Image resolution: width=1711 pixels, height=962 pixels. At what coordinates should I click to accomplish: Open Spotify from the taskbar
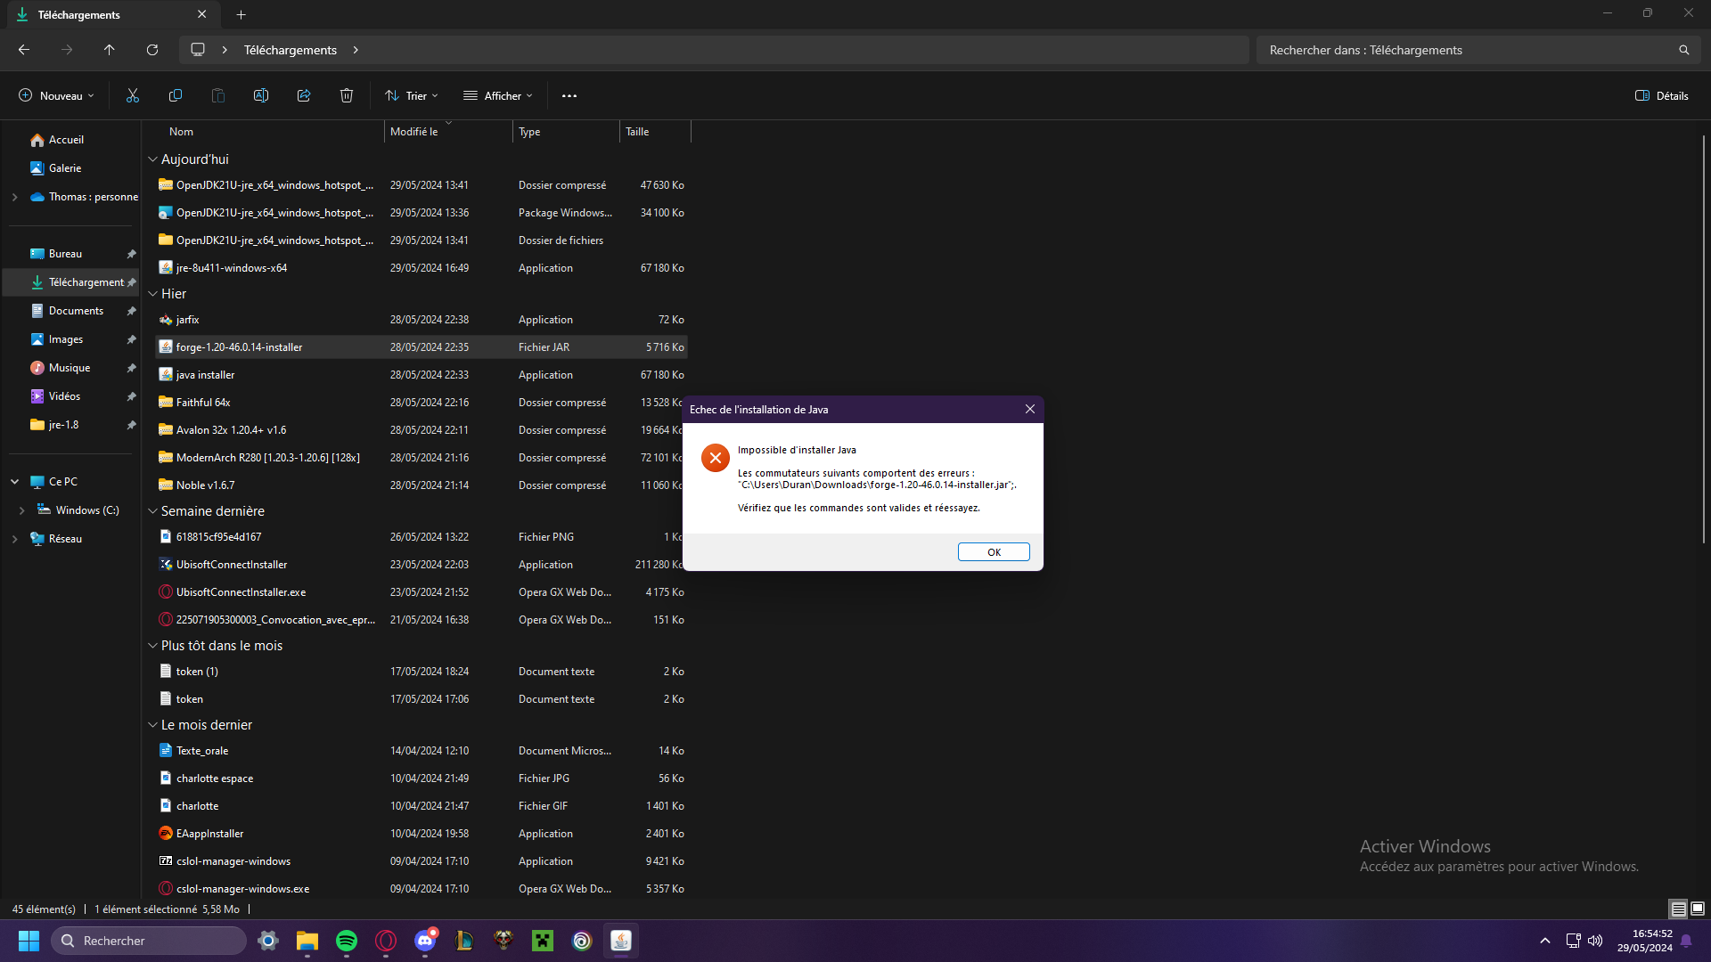coord(347,941)
